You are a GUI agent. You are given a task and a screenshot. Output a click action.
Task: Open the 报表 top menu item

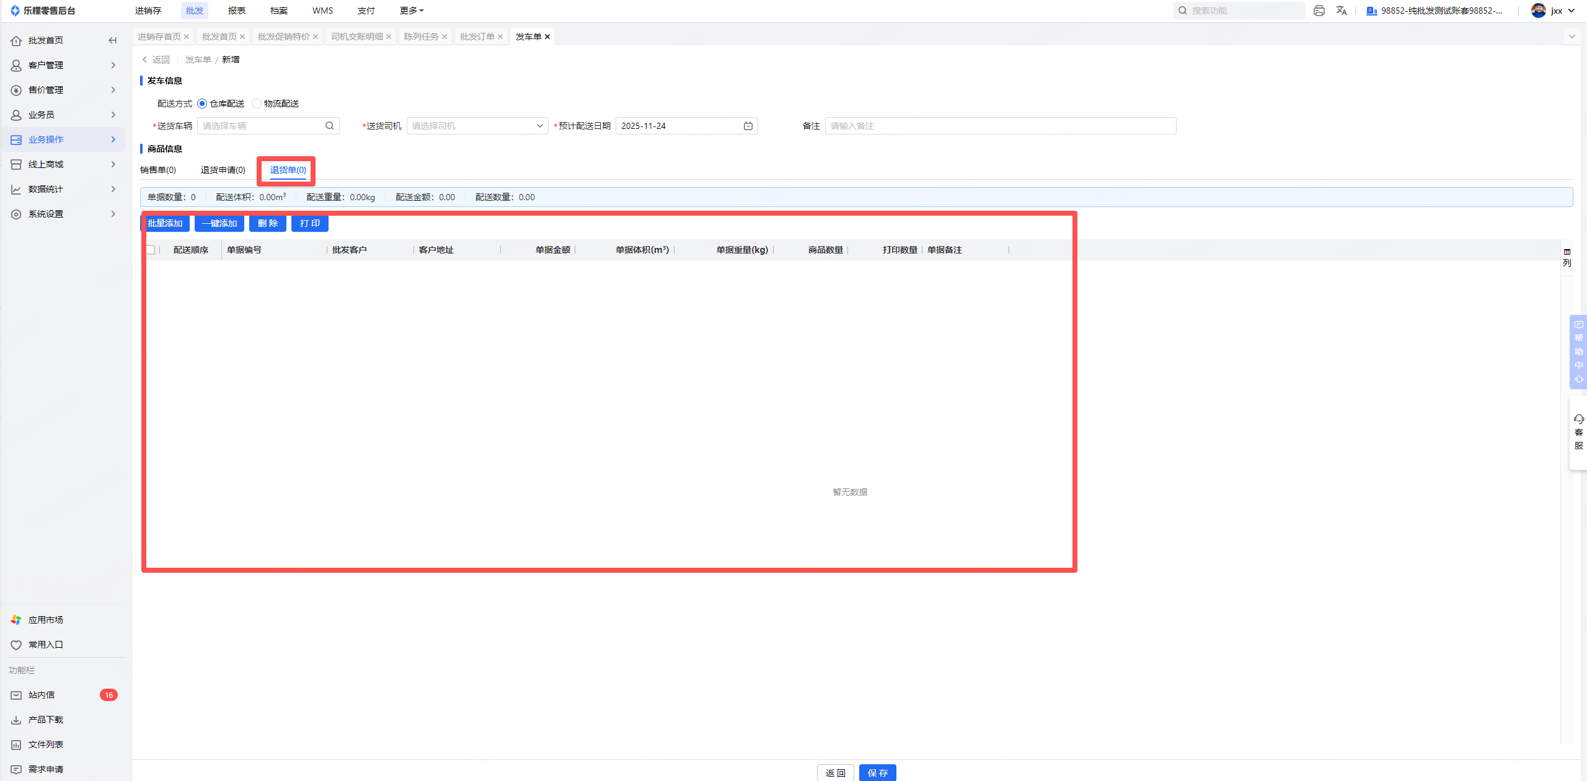coord(236,11)
